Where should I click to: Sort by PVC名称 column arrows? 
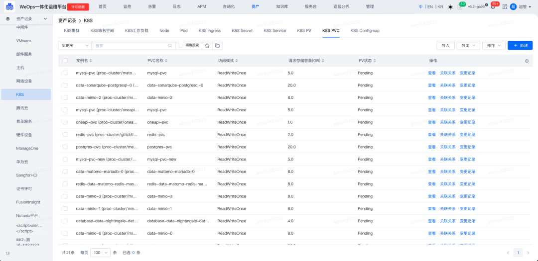click(x=166, y=61)
